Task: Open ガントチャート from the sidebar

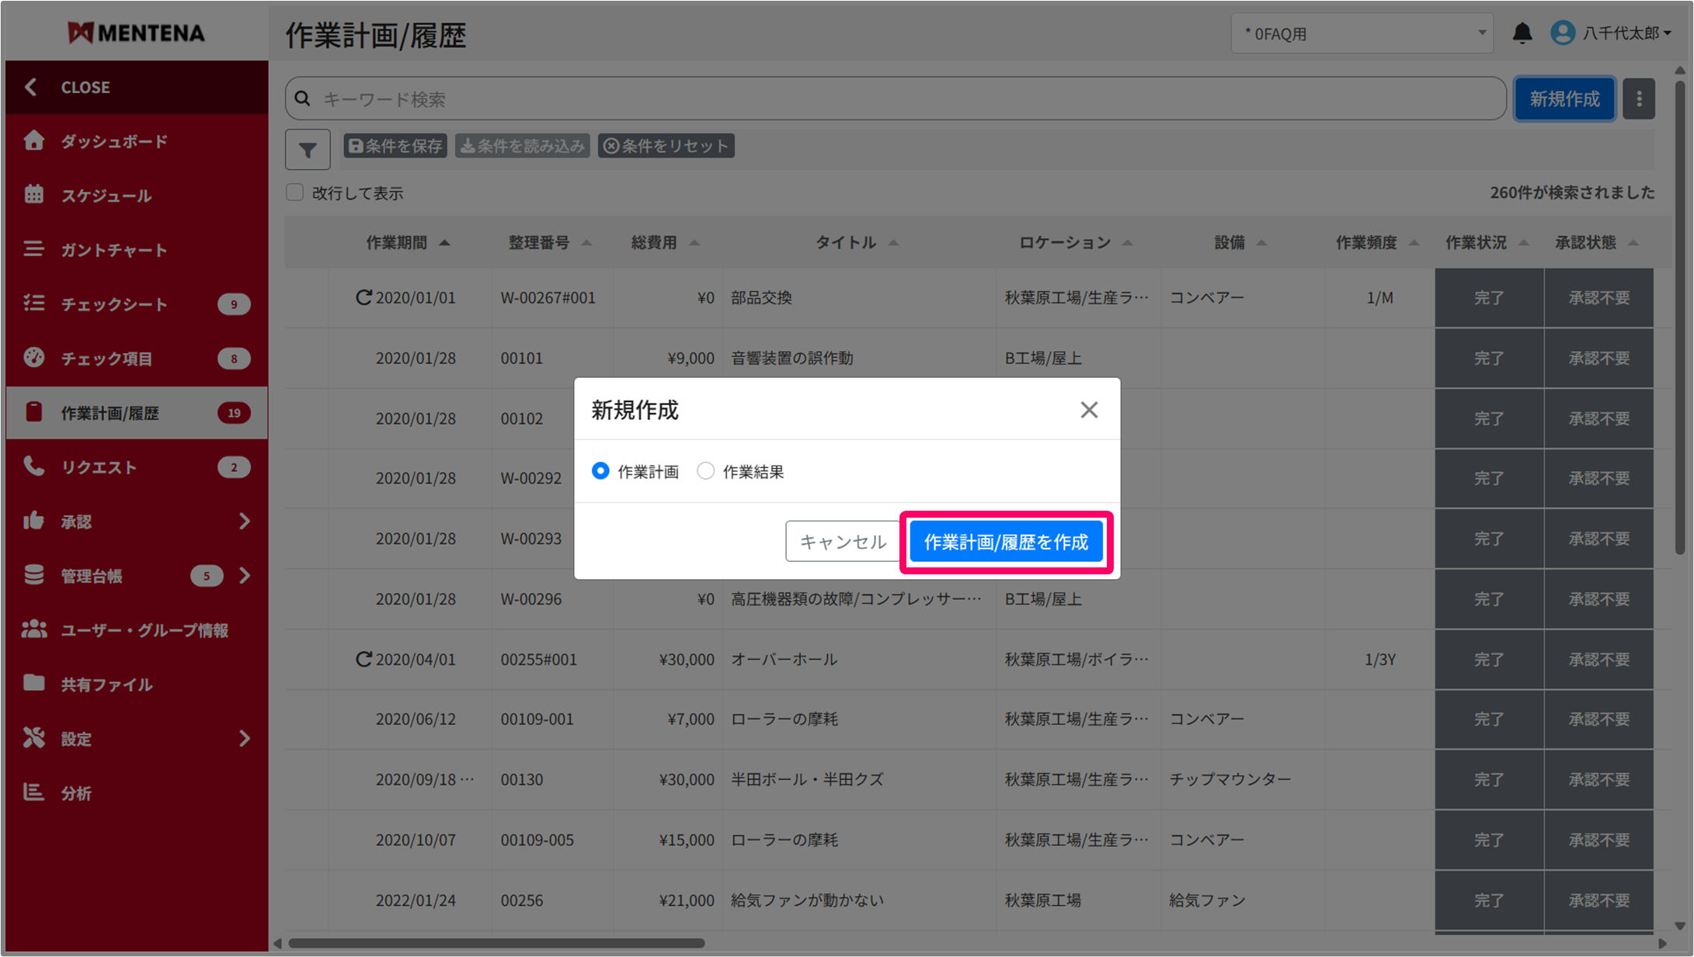Action: click(x=113, y=250)
